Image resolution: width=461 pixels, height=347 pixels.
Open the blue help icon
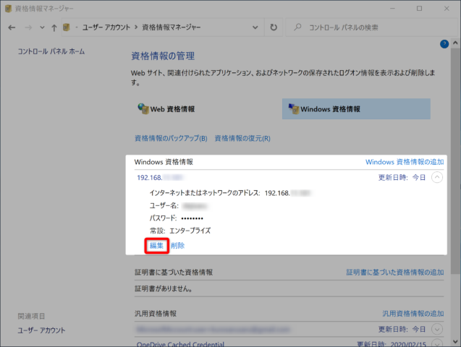(x=444, y=44)
